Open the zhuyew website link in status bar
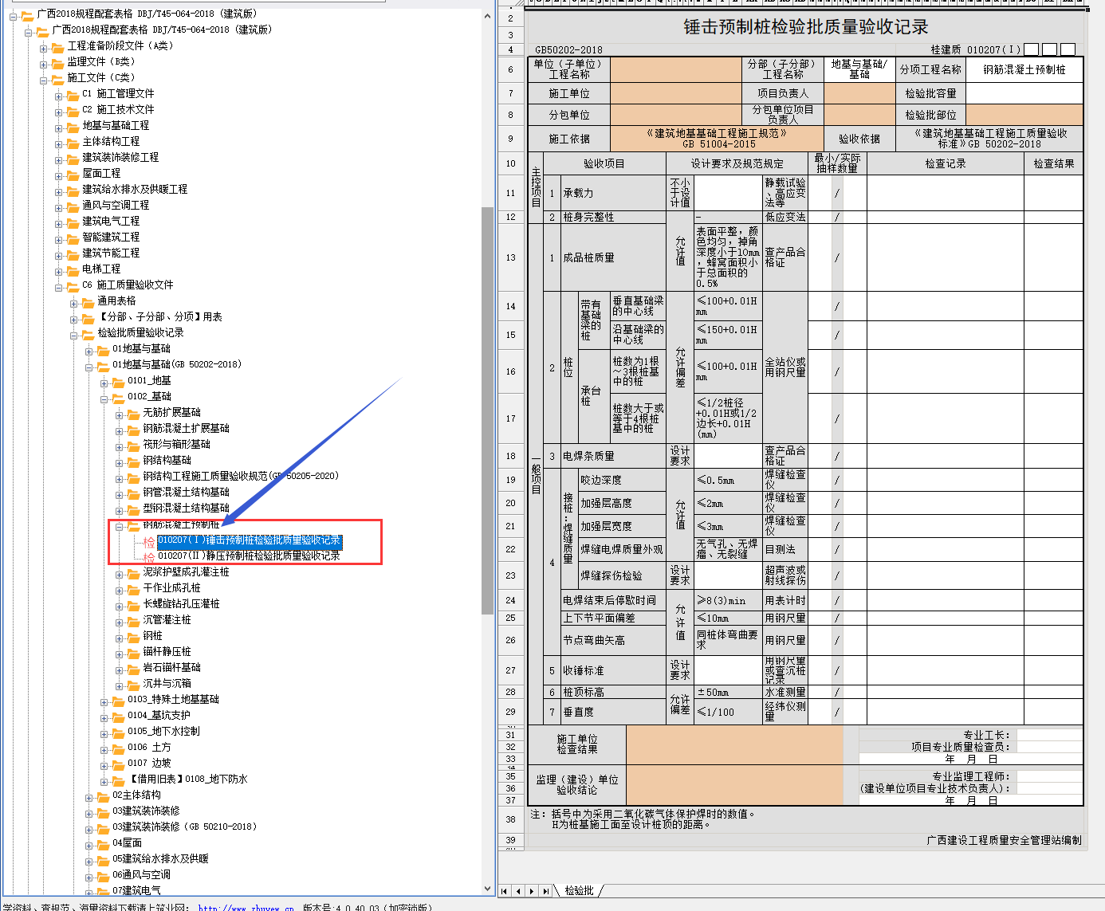This screenshot has width=1105, height=911. click(x=246, y=907)
